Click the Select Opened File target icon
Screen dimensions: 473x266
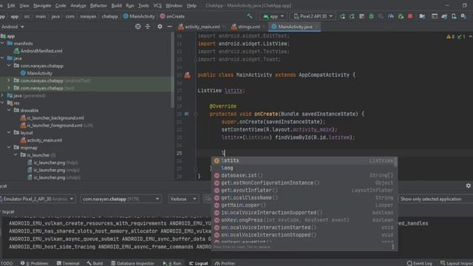tap(138, 27)
